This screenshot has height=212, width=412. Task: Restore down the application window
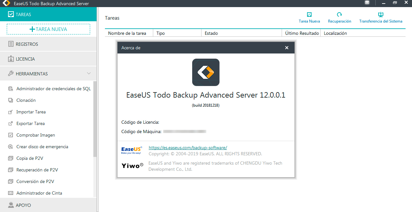coord(395,3)
